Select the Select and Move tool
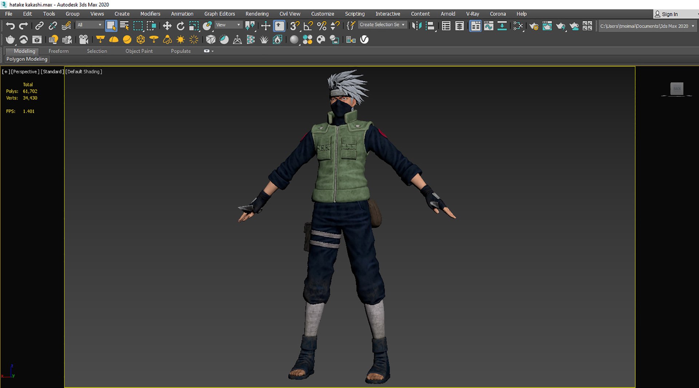Viewport: 699px width, 388px height. [167, 26]
